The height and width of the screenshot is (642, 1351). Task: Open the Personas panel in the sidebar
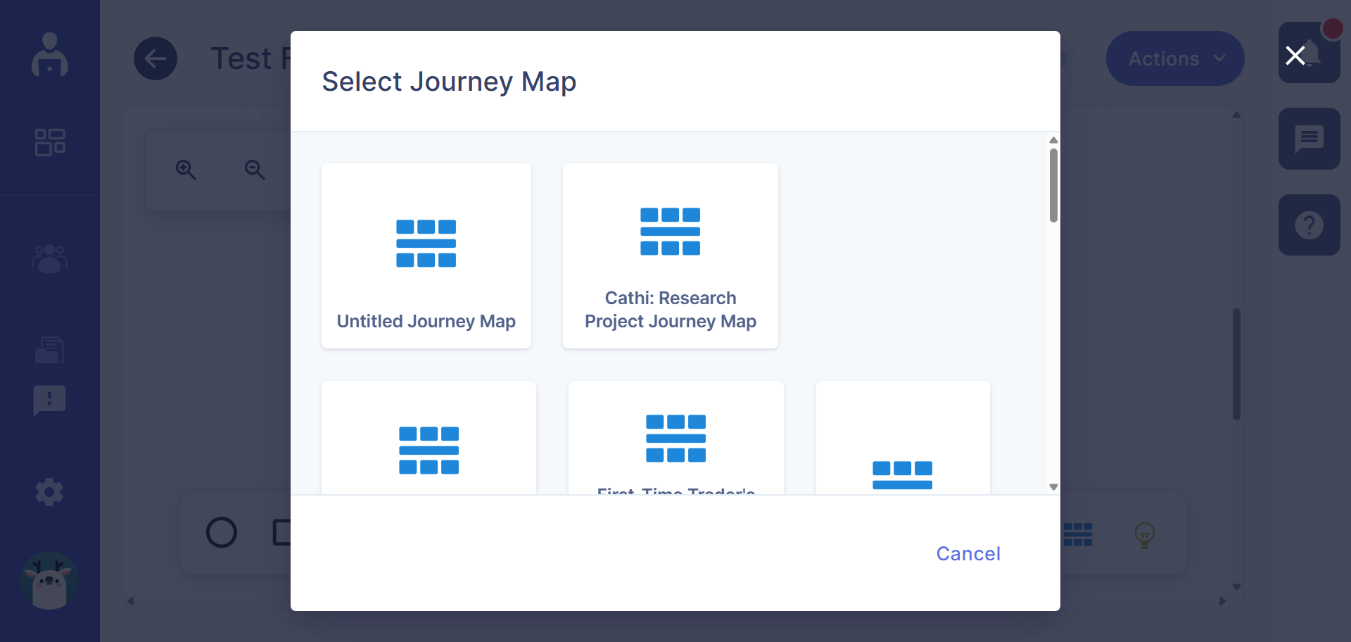click(x=49, y=258)
